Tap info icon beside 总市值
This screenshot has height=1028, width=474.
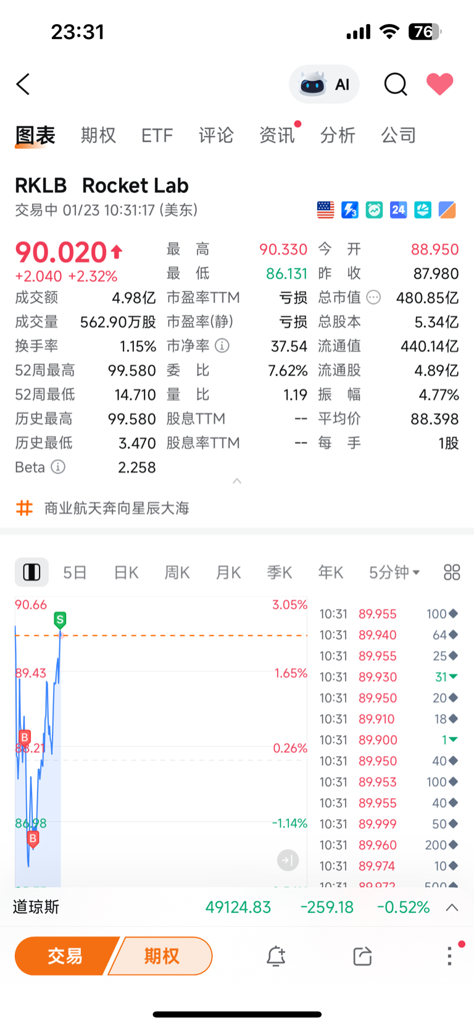373,297
